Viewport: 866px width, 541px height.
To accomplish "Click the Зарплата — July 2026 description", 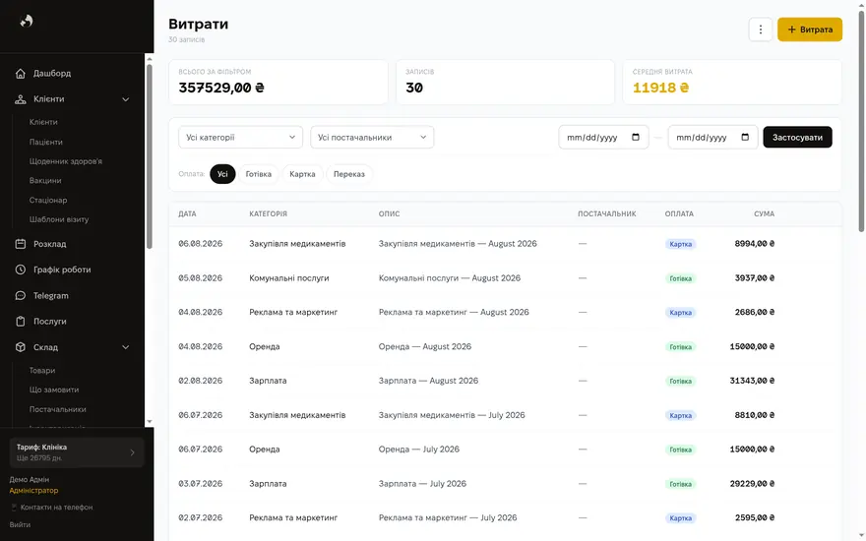I will click(x=422, y=484).
